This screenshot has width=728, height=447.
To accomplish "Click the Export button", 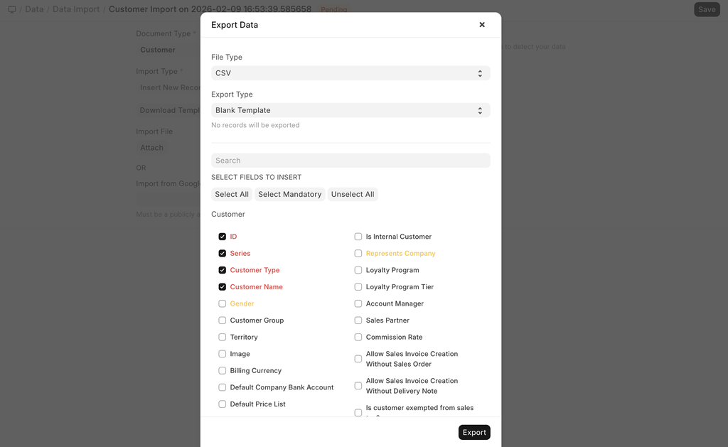I will coord(474,432).
